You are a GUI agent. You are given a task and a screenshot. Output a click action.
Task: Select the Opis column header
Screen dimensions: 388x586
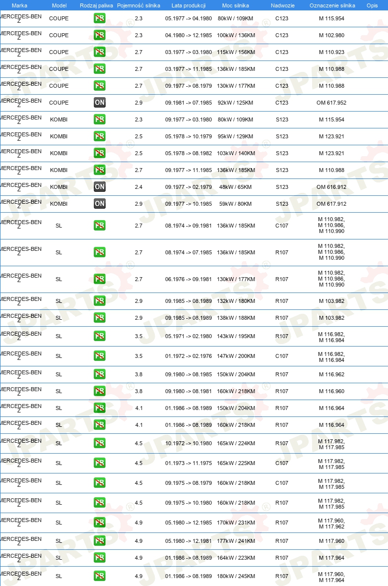(x=372, y=5)
